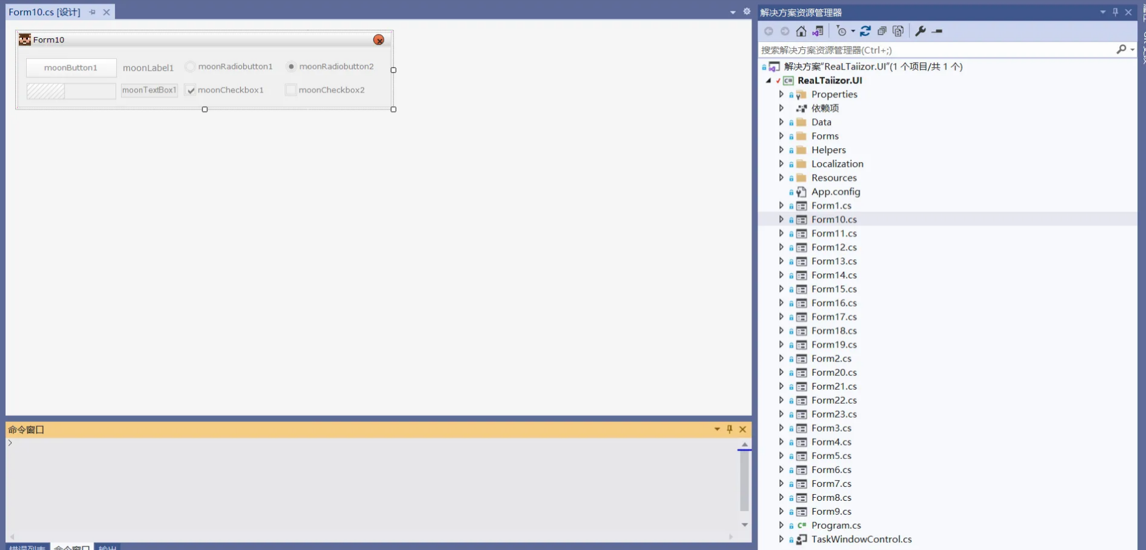Click the Properties folder wrench icon
This screenshot has width=1146, height=550.
click(801, 95)
